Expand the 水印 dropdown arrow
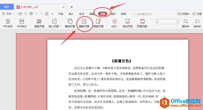Screen dimensions: 203x110 point(118,26)
